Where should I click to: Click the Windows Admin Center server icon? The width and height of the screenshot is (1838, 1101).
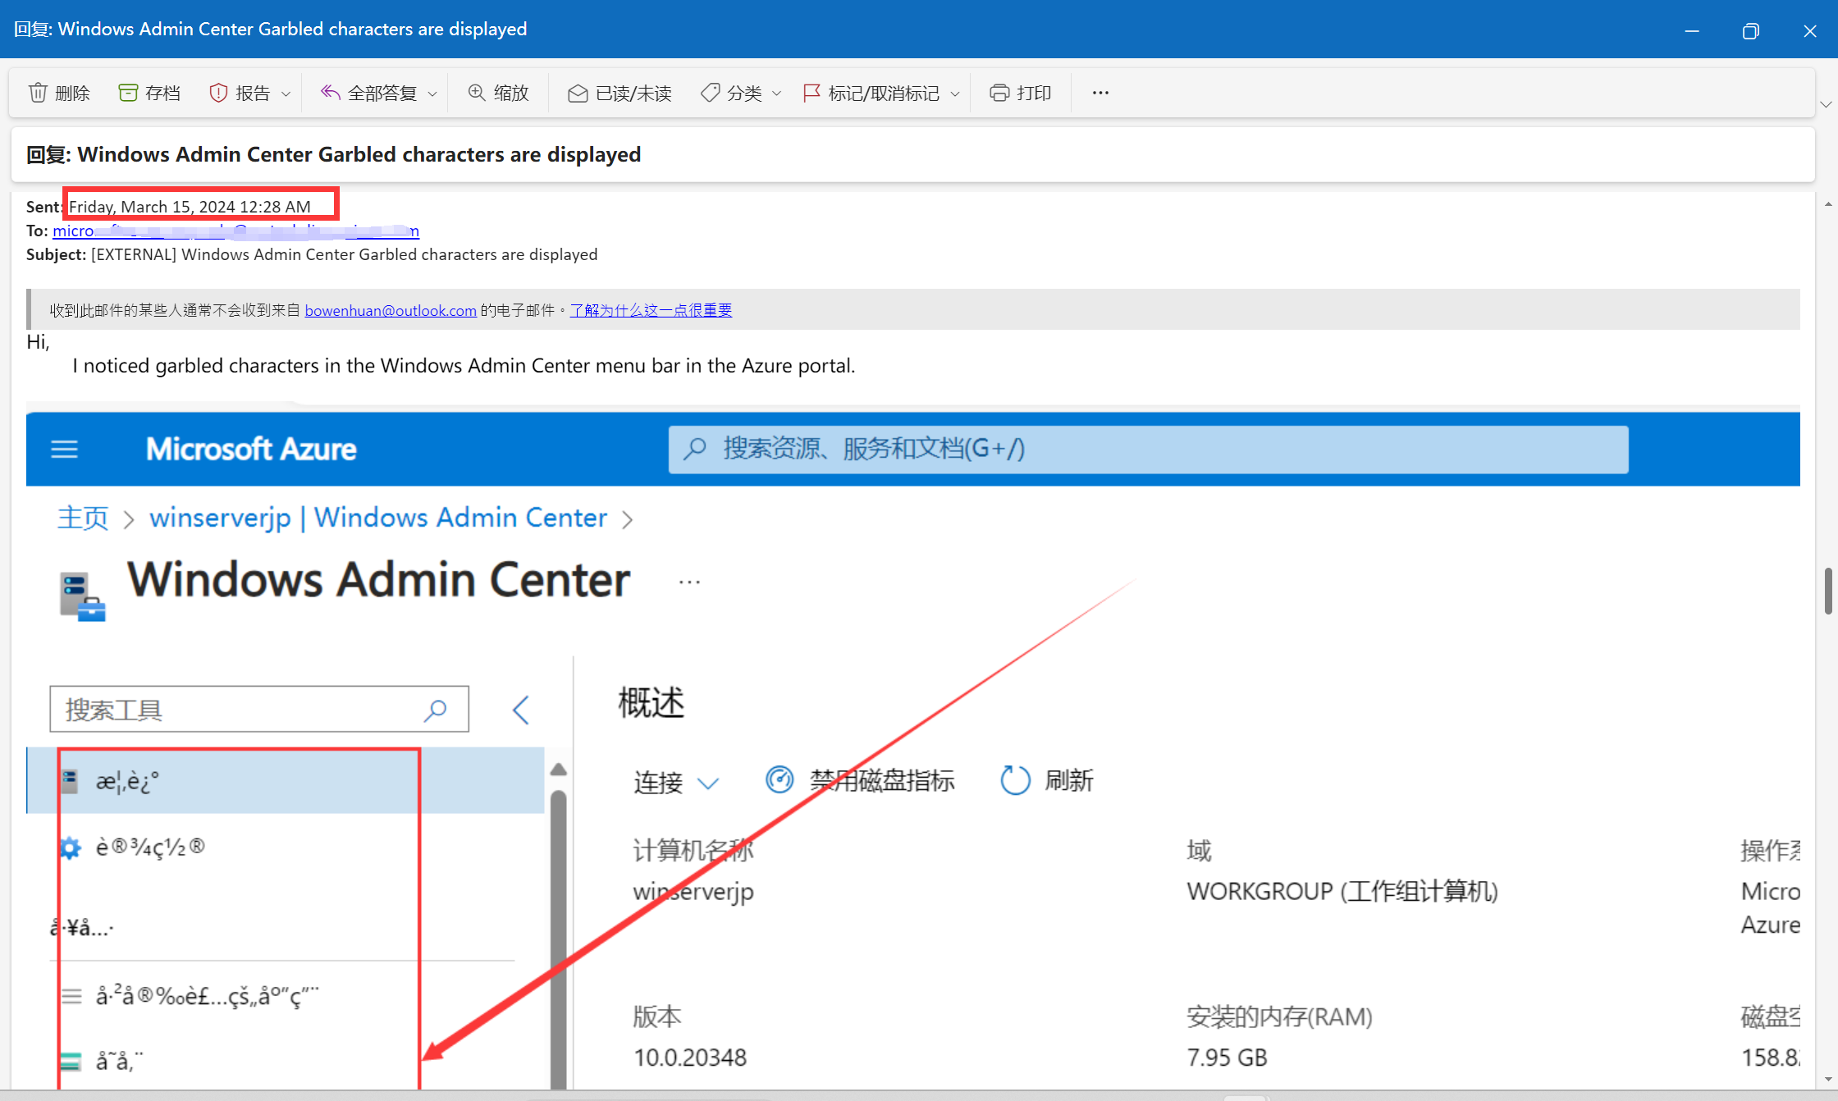[82, 596]
